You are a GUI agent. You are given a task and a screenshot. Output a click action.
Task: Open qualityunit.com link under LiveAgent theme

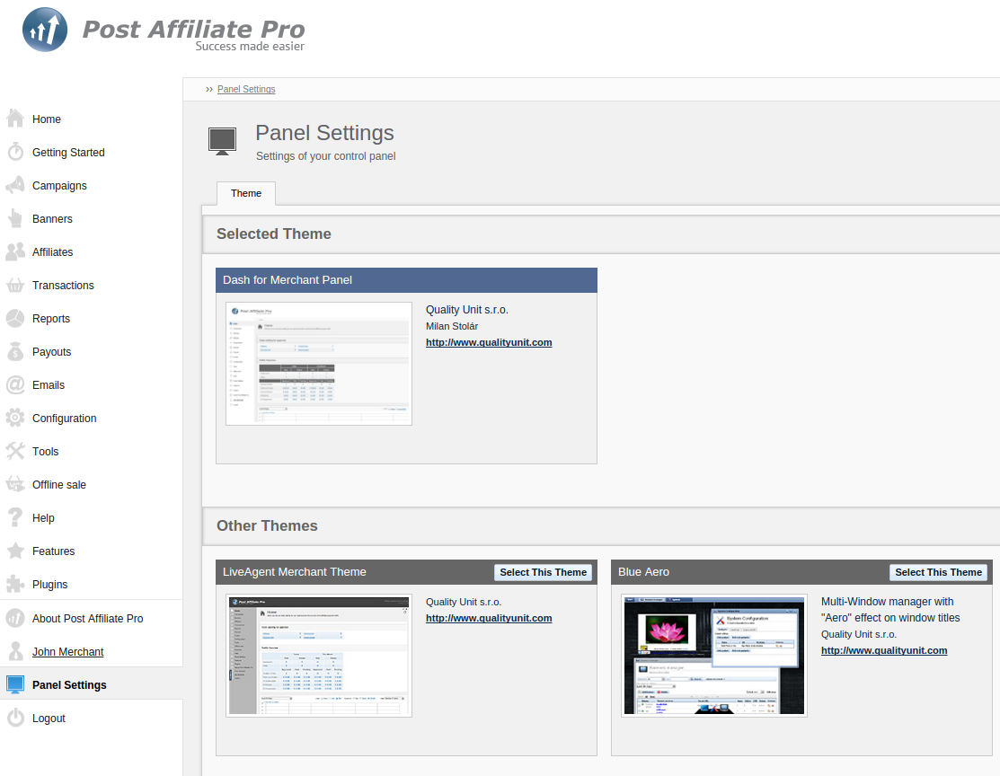pyautogui.click(x=489, y=618)
